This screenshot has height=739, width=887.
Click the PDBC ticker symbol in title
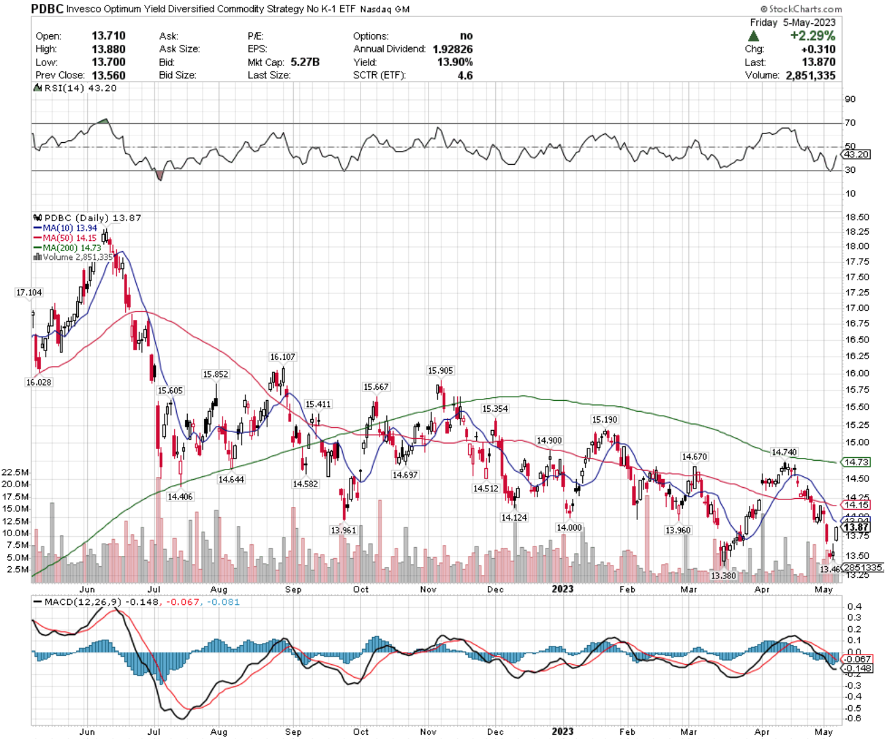[48, 9]
